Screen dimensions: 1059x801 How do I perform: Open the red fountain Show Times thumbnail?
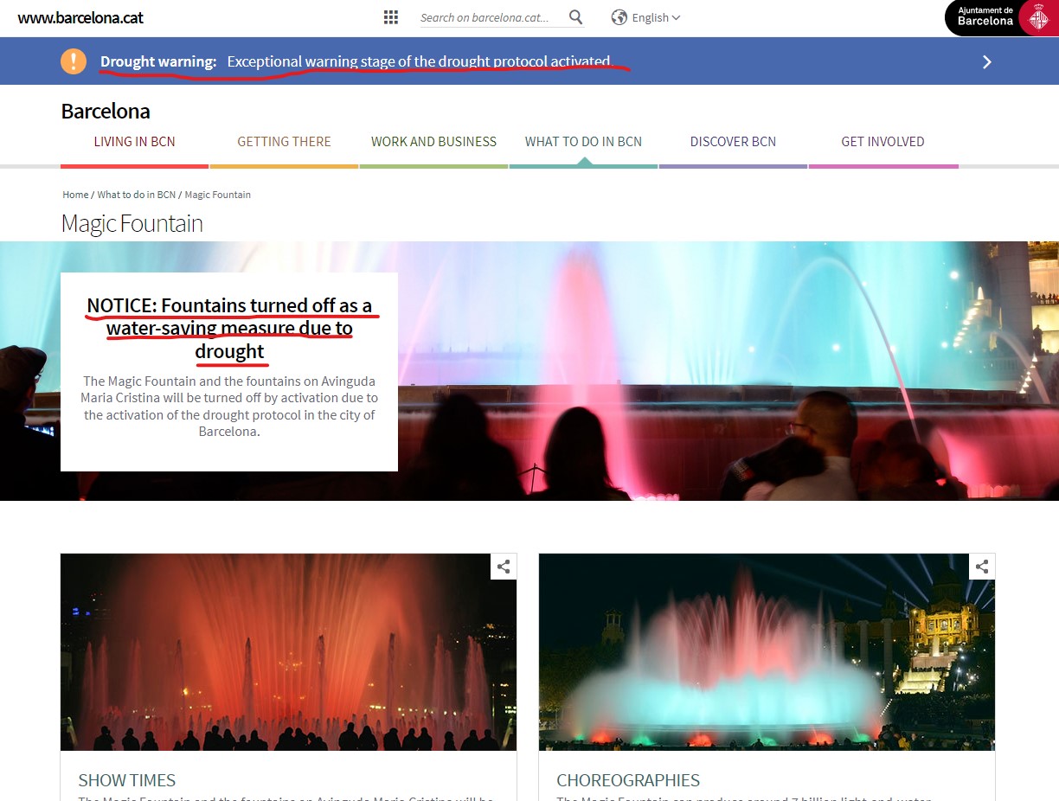[288, 652]
